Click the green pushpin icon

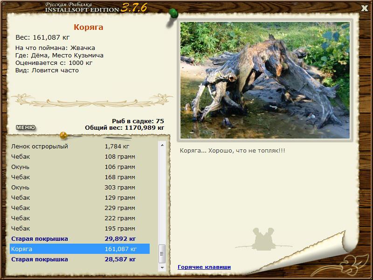pyautogui.click(x=173, y=14)
